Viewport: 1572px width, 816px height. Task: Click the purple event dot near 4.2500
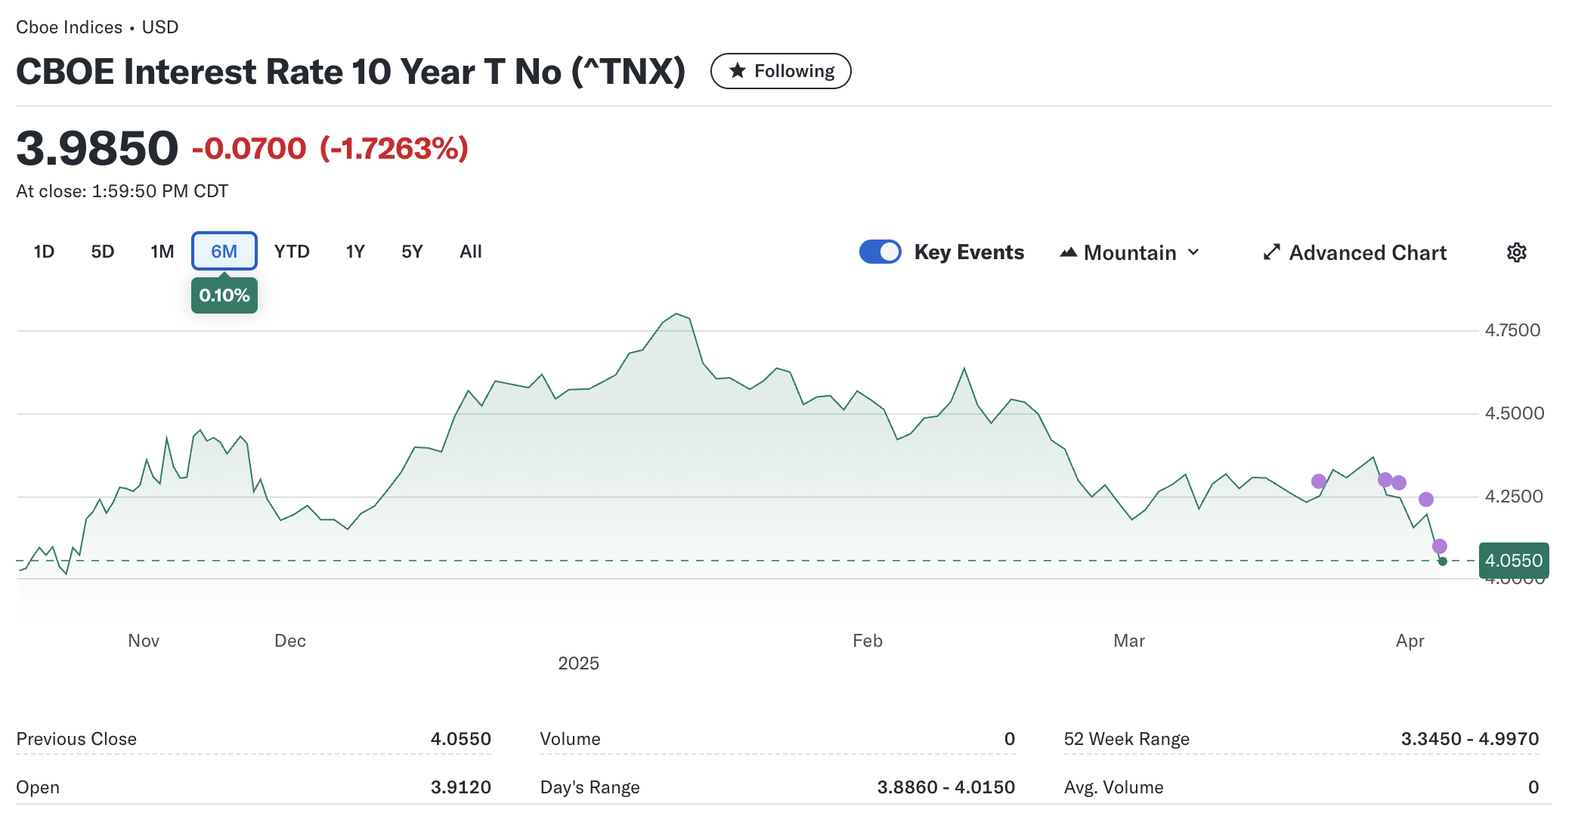tap(1426, 499)
